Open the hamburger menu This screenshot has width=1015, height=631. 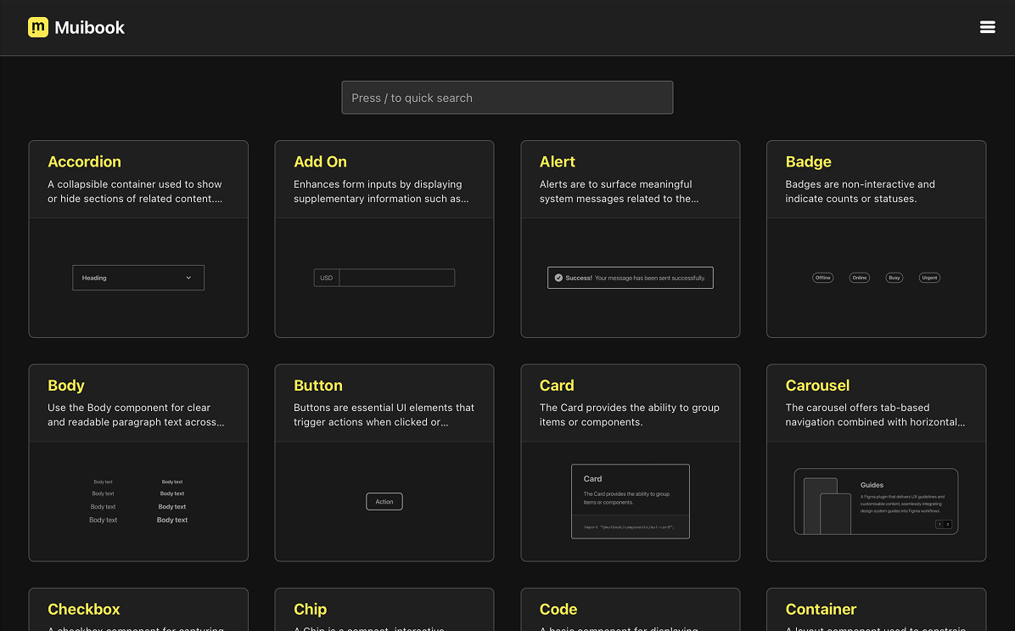click(987, 27)
